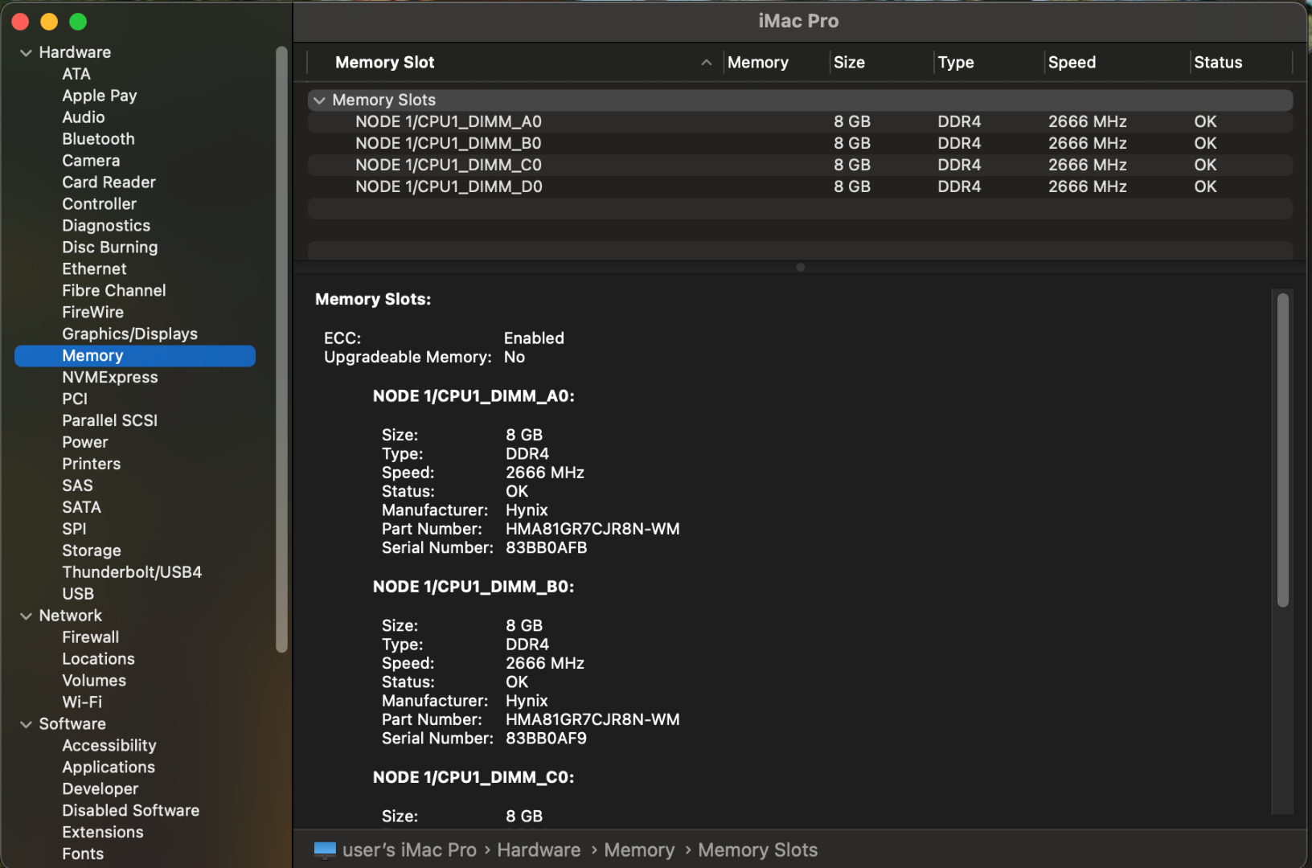Open NVMExpress information

click(x=110, y=378)
